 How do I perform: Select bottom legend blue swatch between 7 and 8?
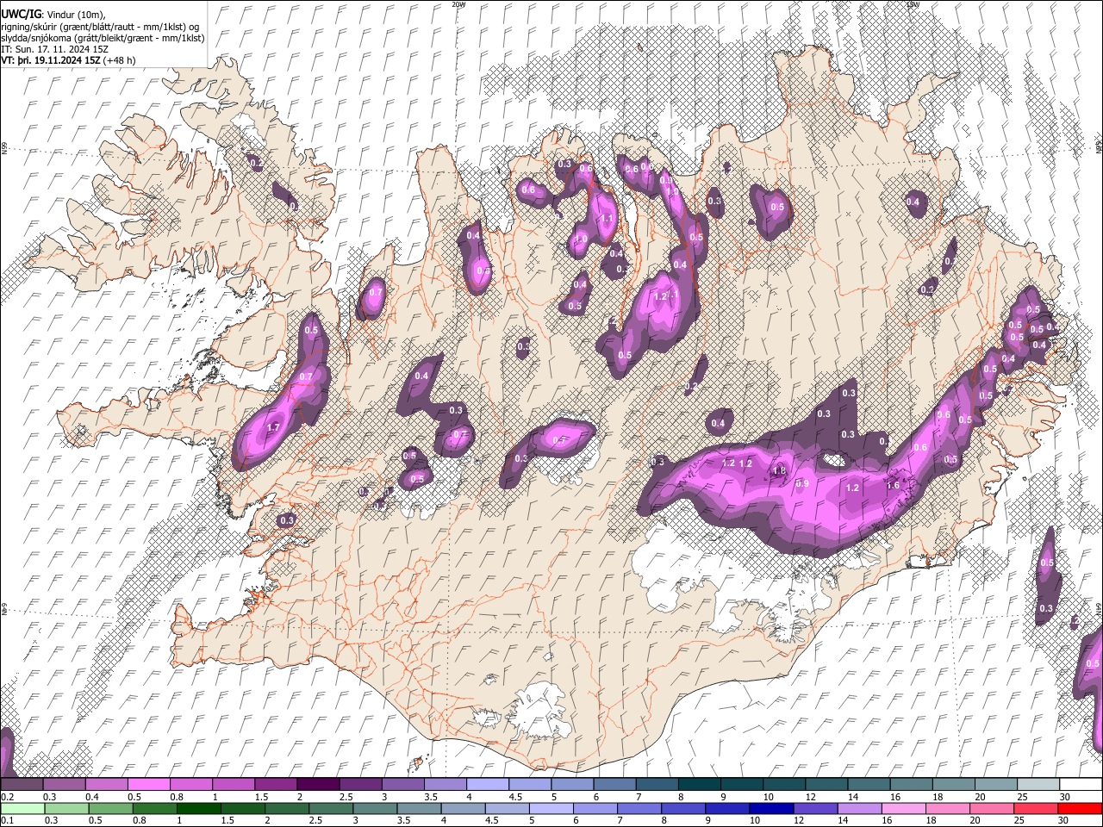638,808
